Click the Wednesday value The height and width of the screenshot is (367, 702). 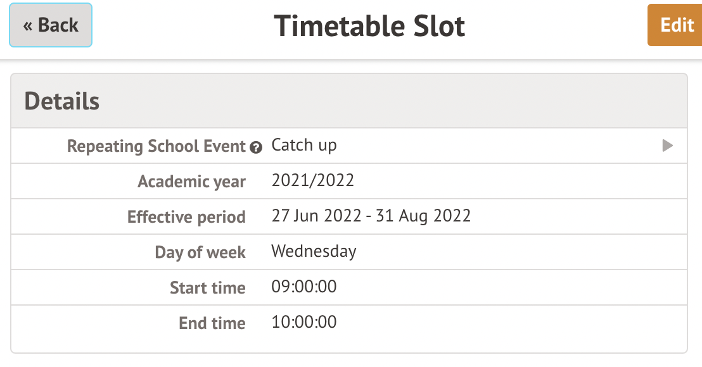314,251
